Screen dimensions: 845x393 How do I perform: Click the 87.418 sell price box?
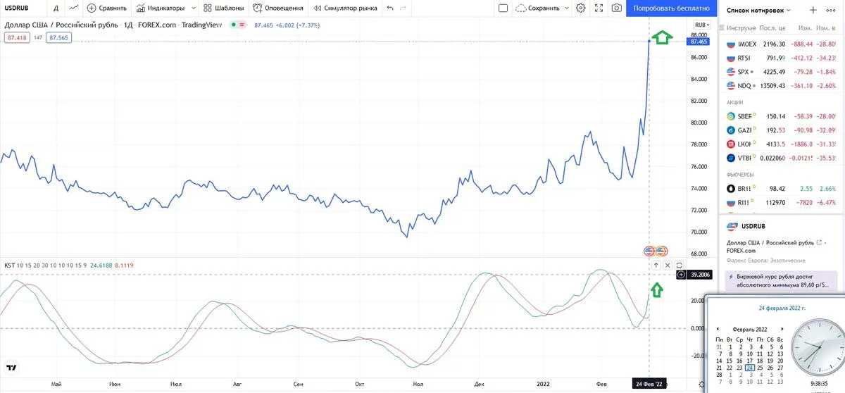(x=17, y=37)
